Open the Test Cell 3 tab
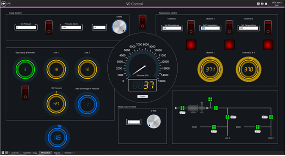Screen dimensions: 285x156 (69, 153)
